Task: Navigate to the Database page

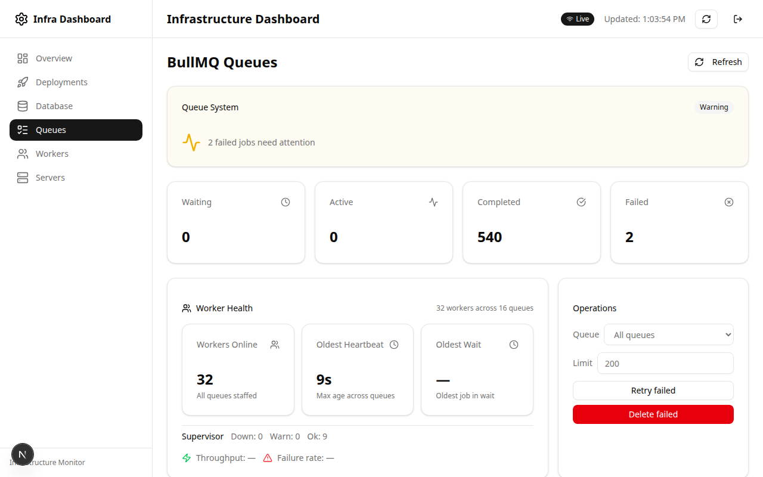Action: click(x=76, y=106)
